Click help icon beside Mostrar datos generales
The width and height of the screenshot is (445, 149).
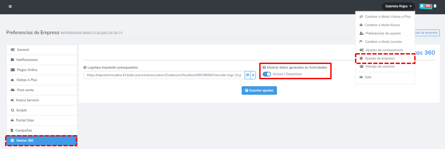coord(264,67)
